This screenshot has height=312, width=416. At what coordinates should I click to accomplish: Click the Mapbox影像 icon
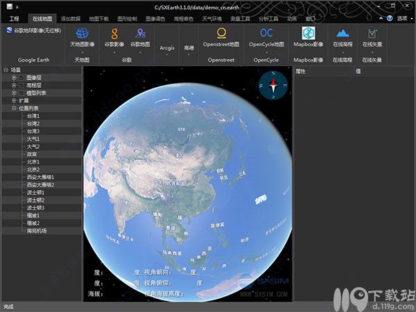309,33
